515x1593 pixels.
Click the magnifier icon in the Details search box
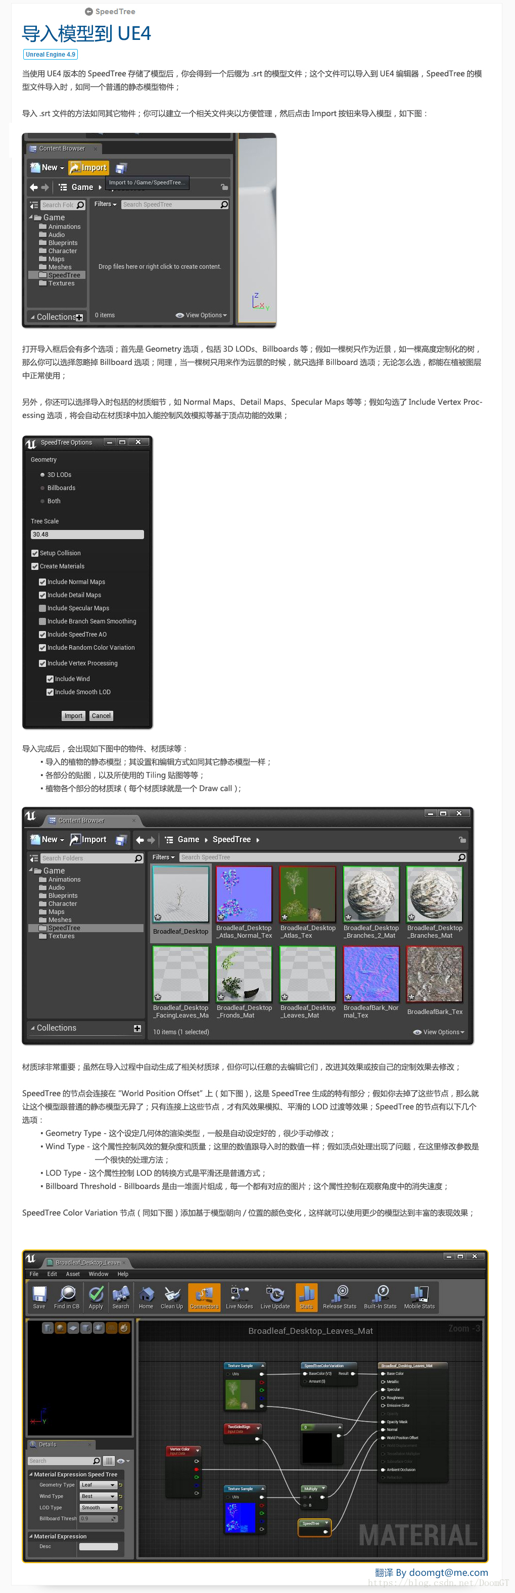pyautogui.click(x=97, y=1461)
